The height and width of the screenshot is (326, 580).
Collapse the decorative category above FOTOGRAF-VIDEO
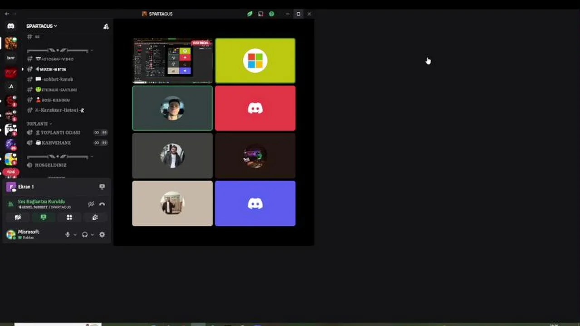click(x=60, y=50)
